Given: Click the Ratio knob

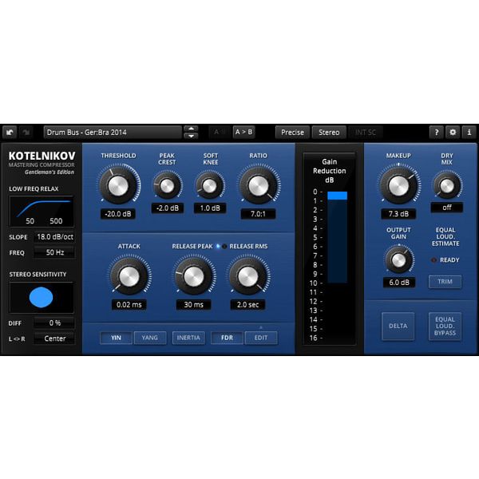Looking at the screenshot, I should tap(258, 185).
